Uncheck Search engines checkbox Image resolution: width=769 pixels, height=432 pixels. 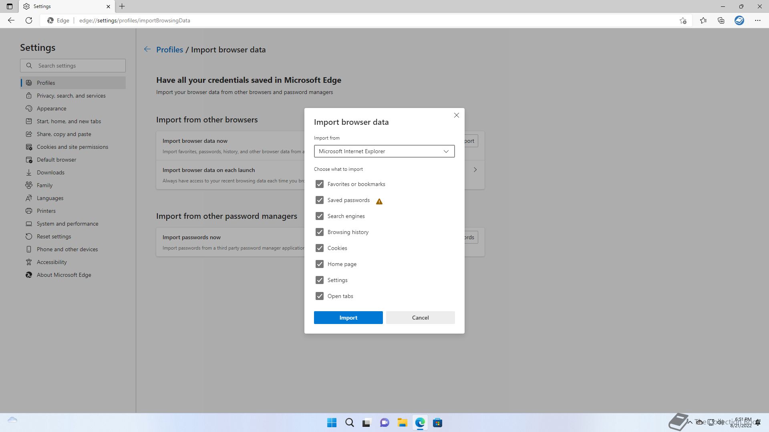click(320, 216)
